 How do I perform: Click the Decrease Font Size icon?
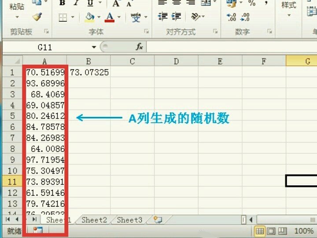pyautogui.click(x=129, y=3)
